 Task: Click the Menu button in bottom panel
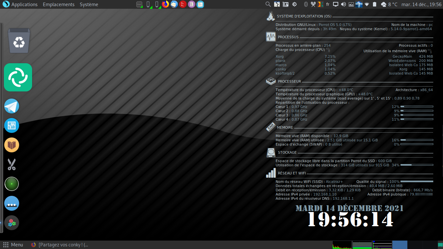pyautogui.click(x=13, y=245)
